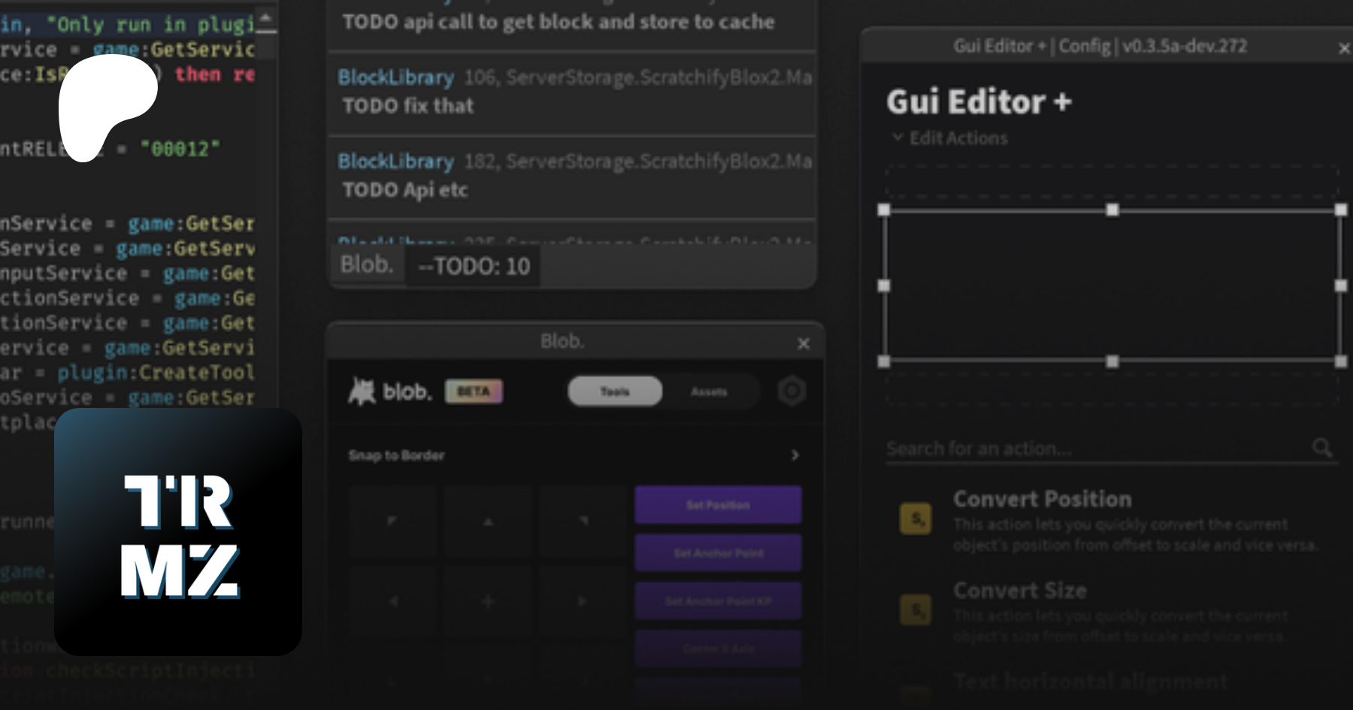Click the snap to left arrow
Screen dimensions: 1353x710
coord(392,601)
